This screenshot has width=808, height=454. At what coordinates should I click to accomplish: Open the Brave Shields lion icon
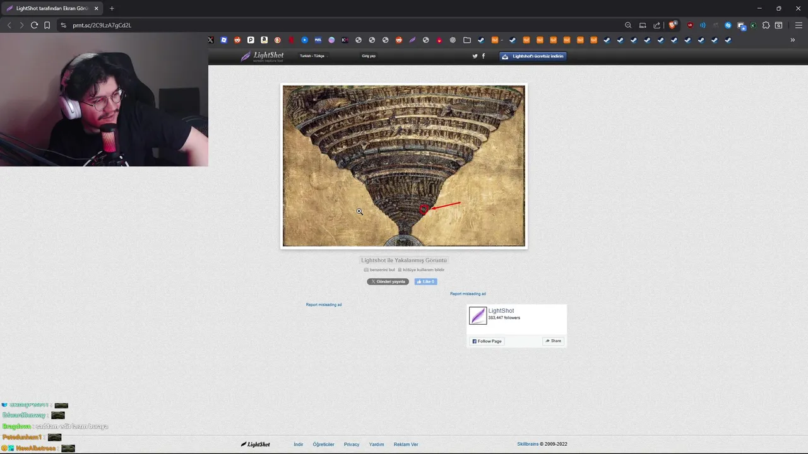point(672,25)
